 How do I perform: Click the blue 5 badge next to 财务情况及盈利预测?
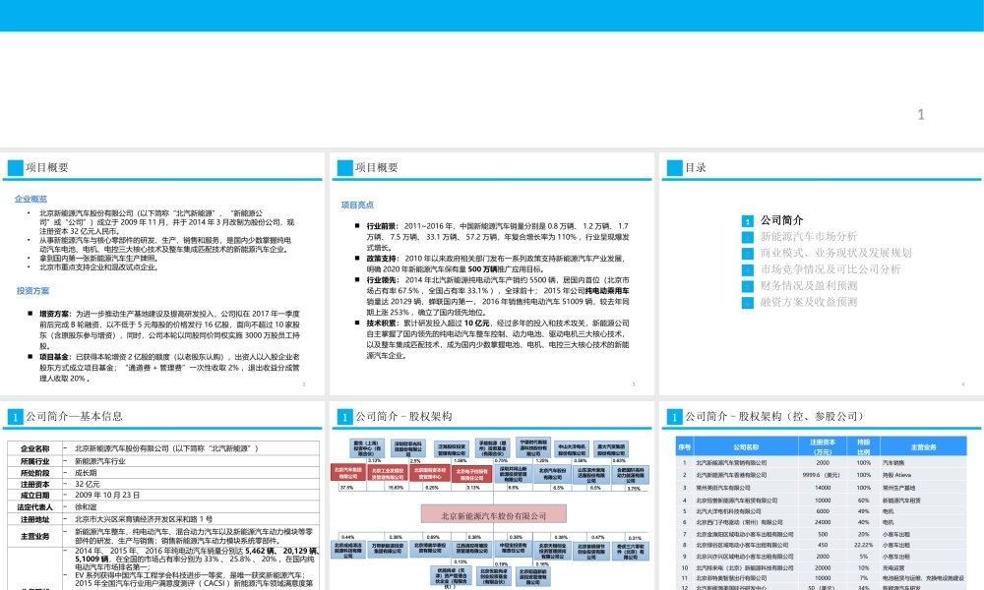pyautogui.click(x=747, y=286)
